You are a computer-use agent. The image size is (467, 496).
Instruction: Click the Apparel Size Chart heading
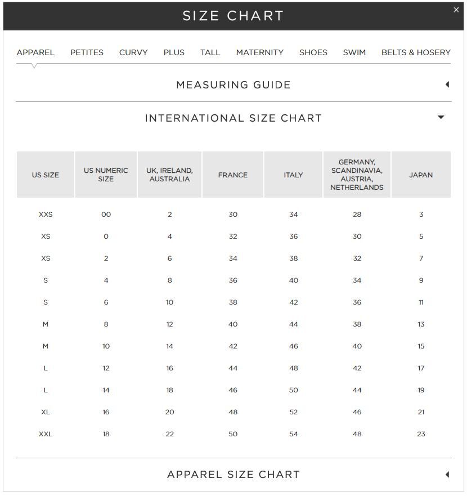pyautogui.click(x=234, y=475)
